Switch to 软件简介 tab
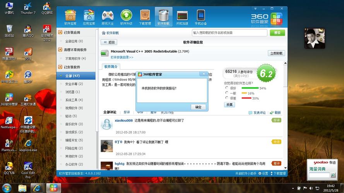This screenshot has width=344, height=193. coord(111,66)
